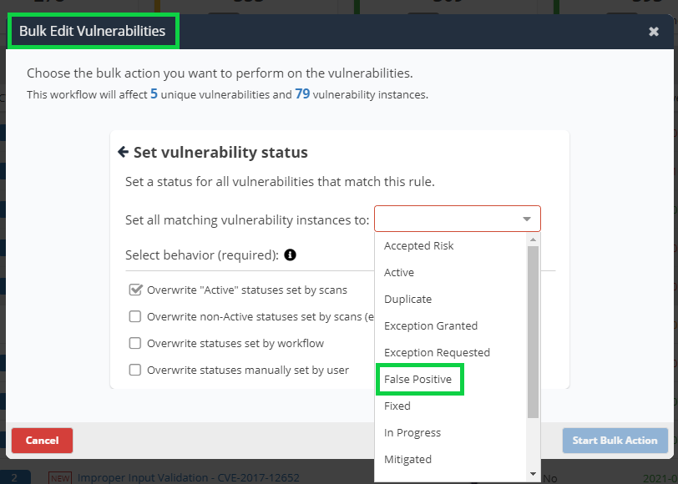This screenshot has height=484, width=678.
Task: Click the dropdown arrow on the status selector
Action: (x=527, y=218)
